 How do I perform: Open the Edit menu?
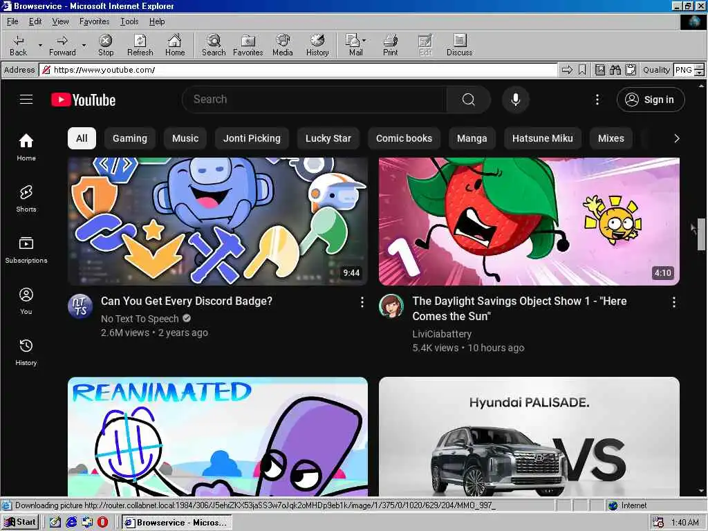35,21
